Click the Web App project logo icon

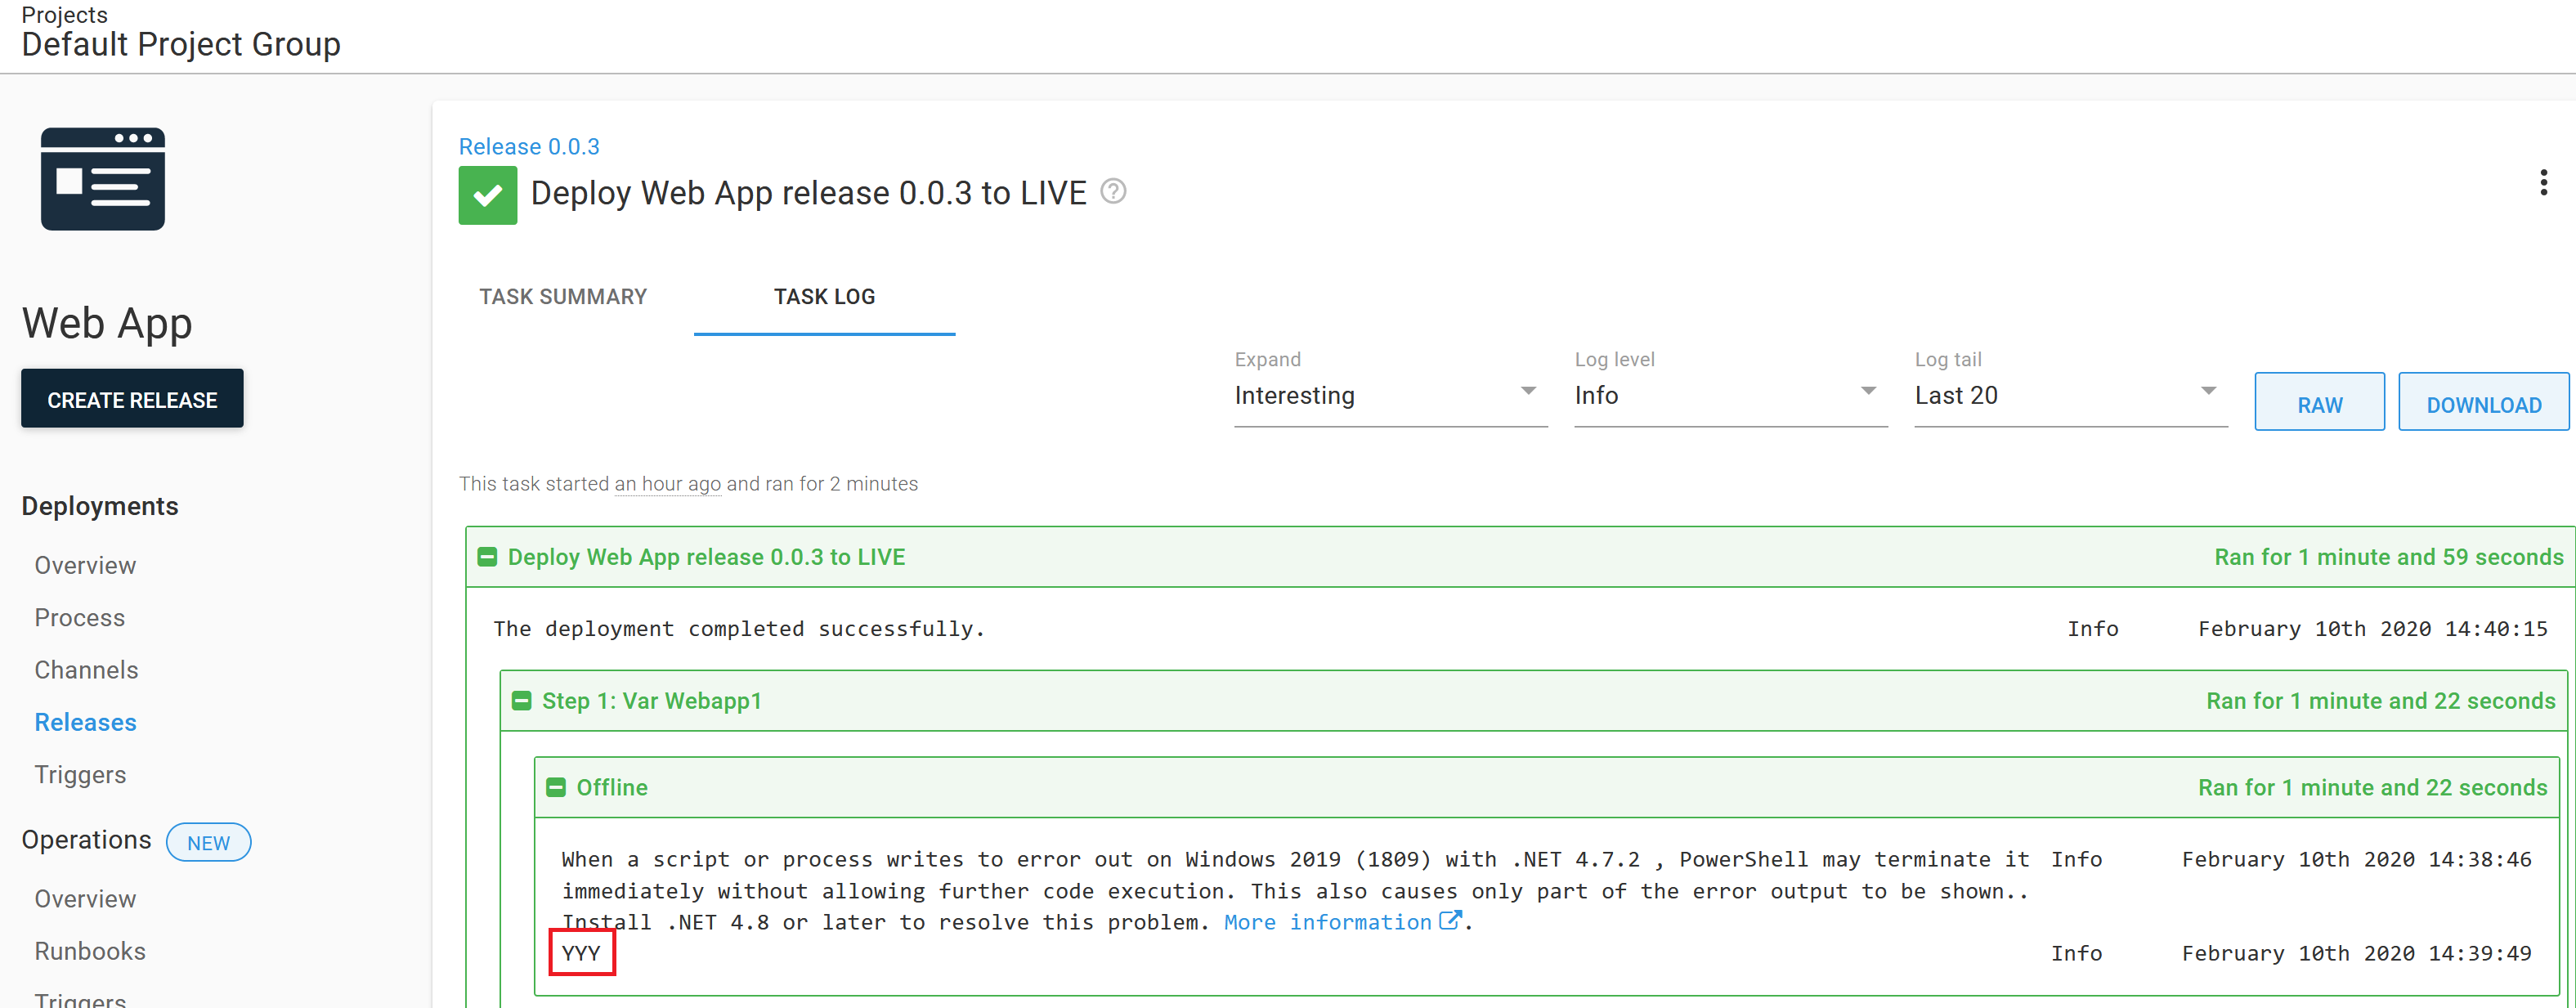(102, 180)
